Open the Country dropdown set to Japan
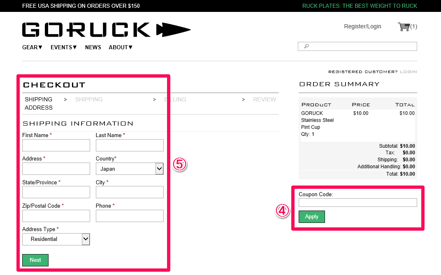Viewport: 441px width, 275px height. tap(130, 169)
